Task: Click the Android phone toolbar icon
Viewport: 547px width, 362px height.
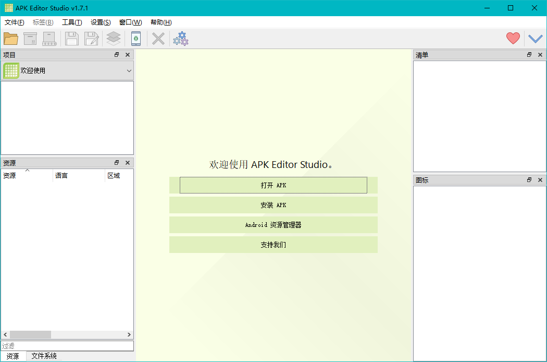Action: (136, 39)
